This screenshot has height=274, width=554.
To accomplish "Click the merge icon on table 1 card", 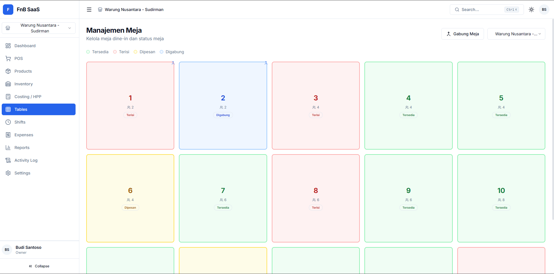I will [173, 63].
